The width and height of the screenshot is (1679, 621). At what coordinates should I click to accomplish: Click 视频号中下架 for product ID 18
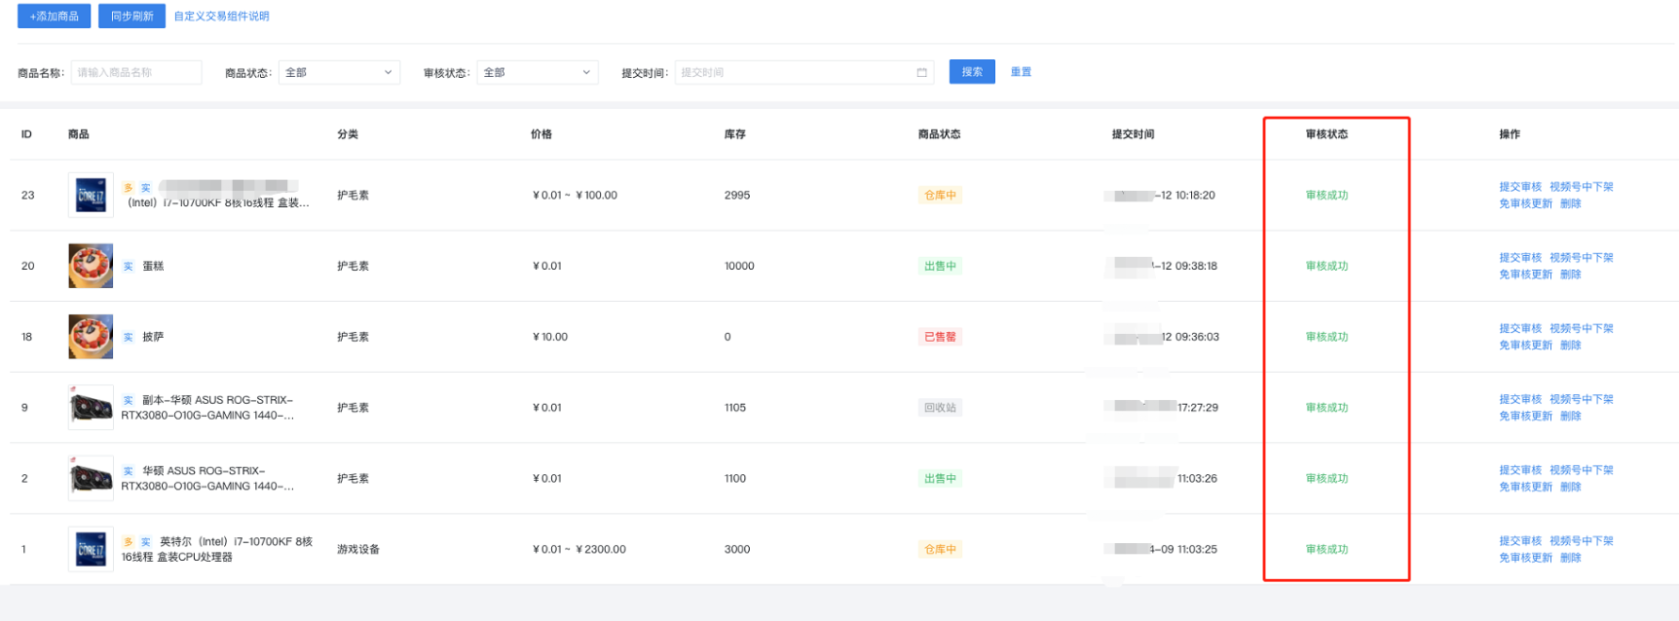click(1581, 329)
